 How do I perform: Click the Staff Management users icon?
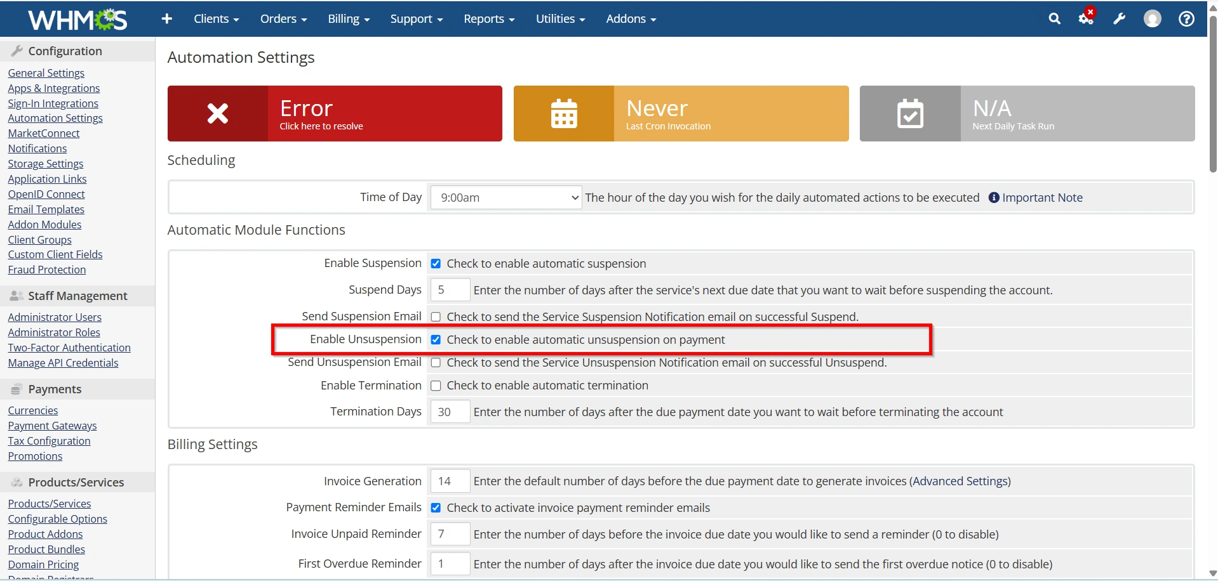pos(17,296)
